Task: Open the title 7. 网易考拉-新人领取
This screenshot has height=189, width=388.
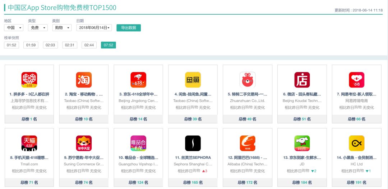Action: pyautogui.click(x=357, y=94)
